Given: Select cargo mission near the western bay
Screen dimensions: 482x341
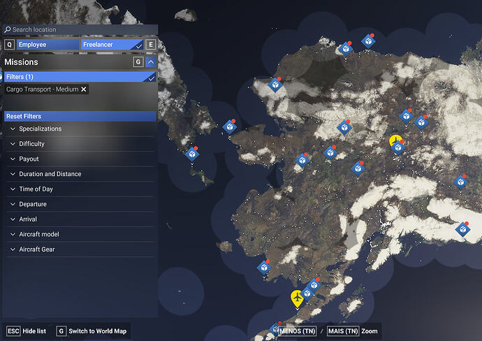Looking at the screenshot, I should point(302,160).
